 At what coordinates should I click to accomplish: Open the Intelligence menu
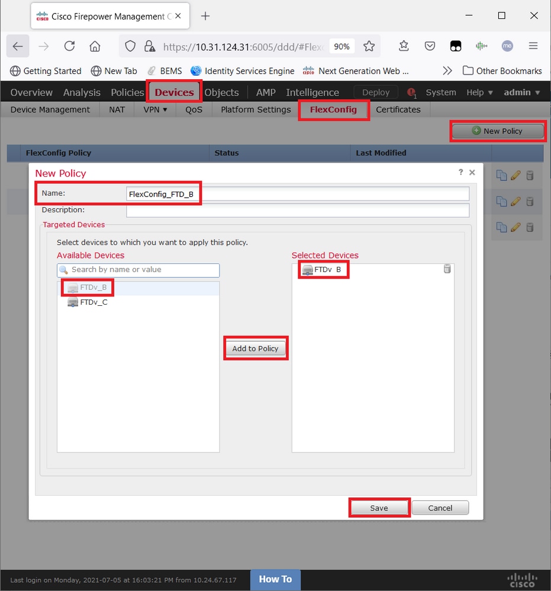(x=312, y=92)
